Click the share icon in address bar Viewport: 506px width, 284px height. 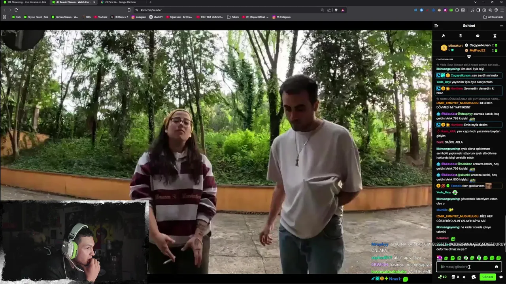[x=329, y=10]
